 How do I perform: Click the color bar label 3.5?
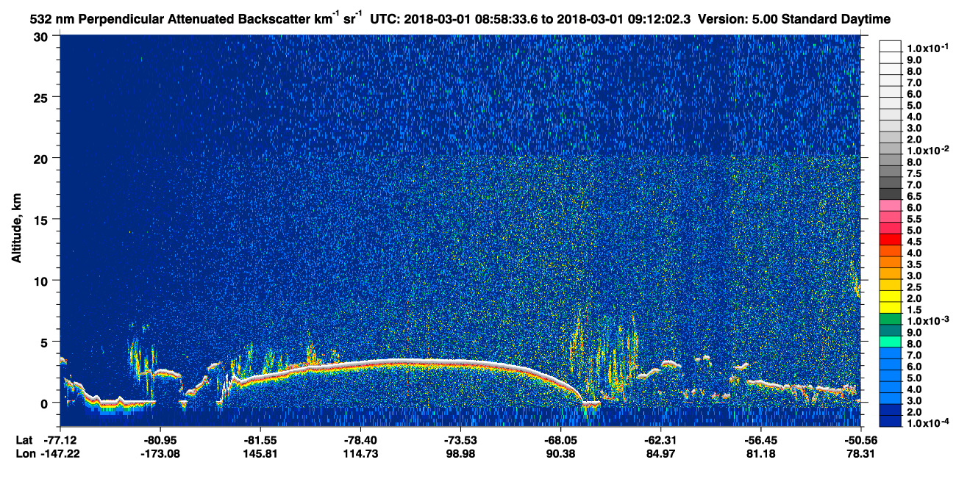tap(914, 264)
